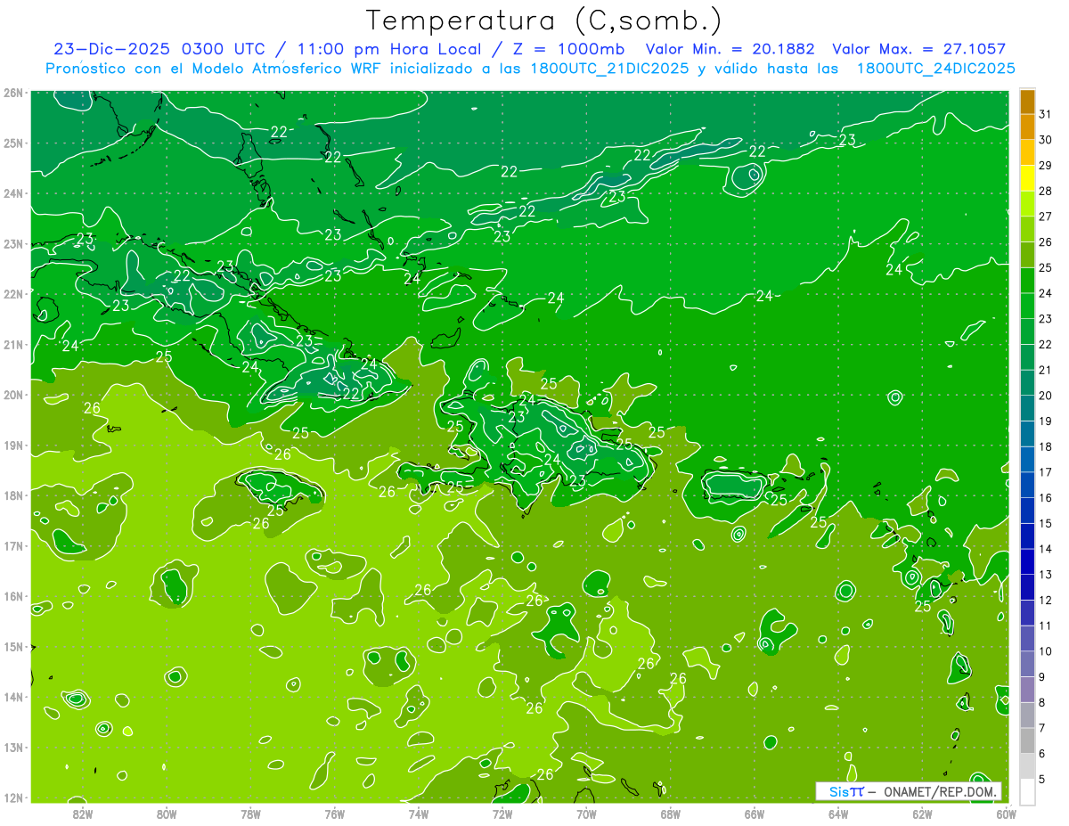
Task: Click the "1800UTC_21DIC2025" initialization time
Action: [609, 69]
